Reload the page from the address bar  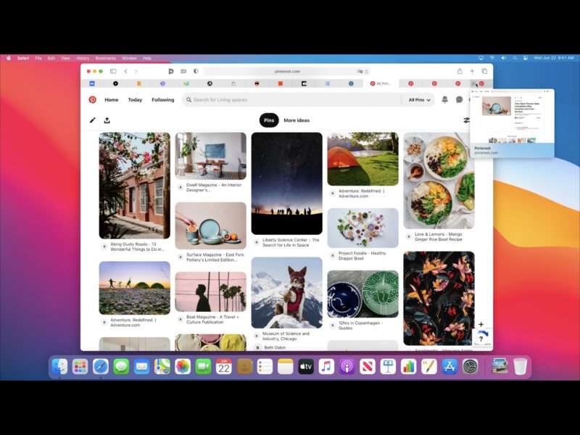[367, 71]
